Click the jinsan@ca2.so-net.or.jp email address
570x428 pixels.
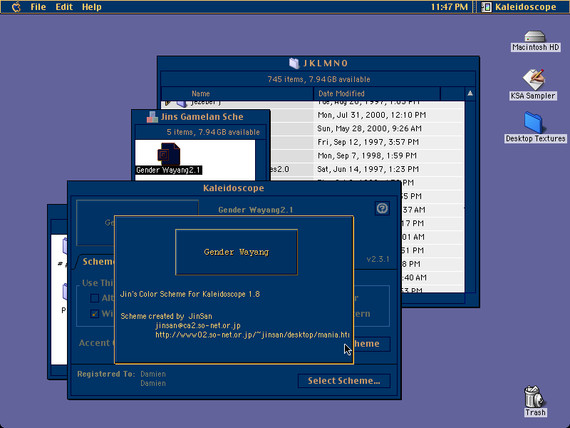tap(198, 326)
